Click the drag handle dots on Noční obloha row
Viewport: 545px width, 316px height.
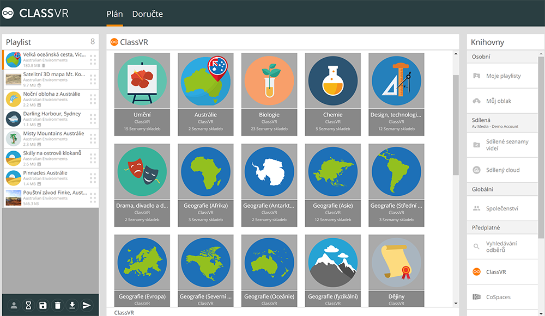(x=93, y=99)
